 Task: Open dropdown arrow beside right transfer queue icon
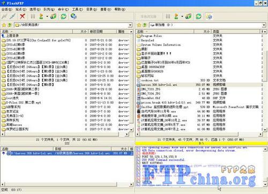(182, 17)
